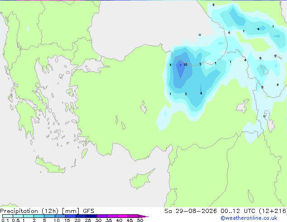
Task: Click the legend tick label '45'
Action: point(129,220)
